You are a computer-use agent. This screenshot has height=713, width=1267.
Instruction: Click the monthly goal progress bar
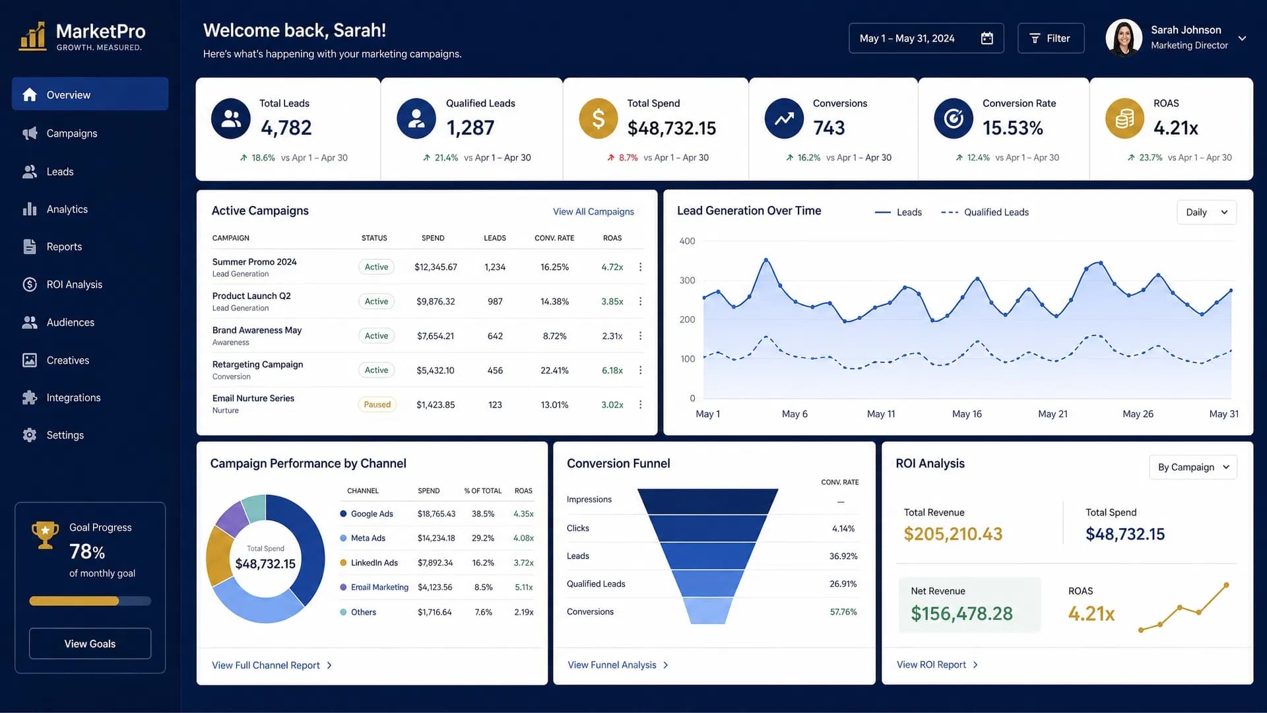point(90,601)
